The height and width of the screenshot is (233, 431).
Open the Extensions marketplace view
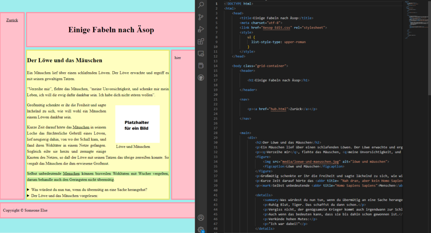click(x=201, y=42)
